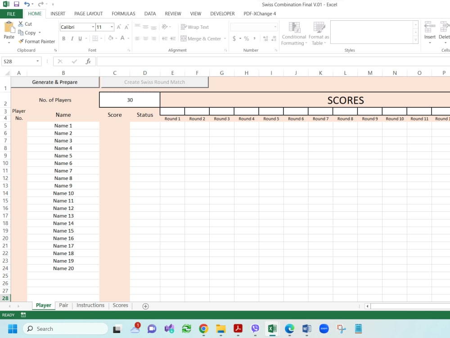Click the Insert Cells icon
This screenshot has width=450, height=338.
point(430,31)
